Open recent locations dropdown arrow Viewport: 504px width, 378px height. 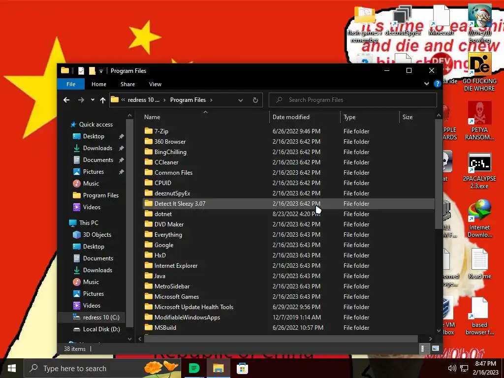tap(93, 100)
